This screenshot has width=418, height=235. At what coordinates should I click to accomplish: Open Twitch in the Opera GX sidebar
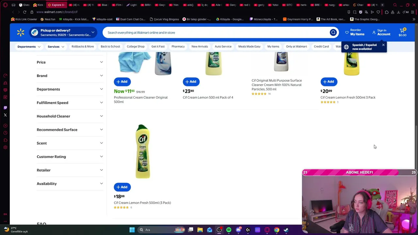click(5, 107)
